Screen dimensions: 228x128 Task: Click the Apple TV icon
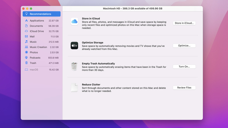pos(74,46)
